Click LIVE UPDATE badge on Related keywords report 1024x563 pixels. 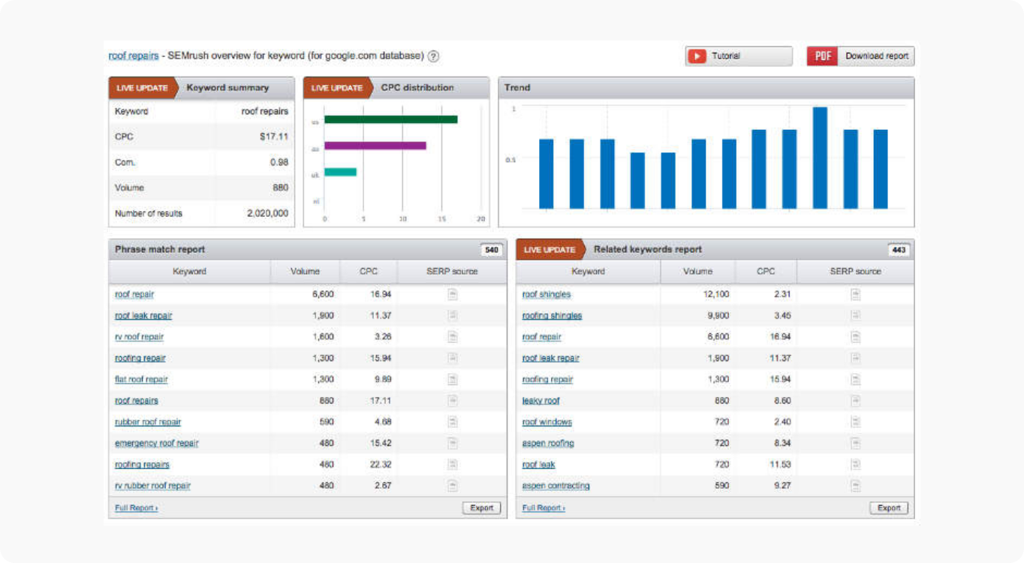pos(550,250)
